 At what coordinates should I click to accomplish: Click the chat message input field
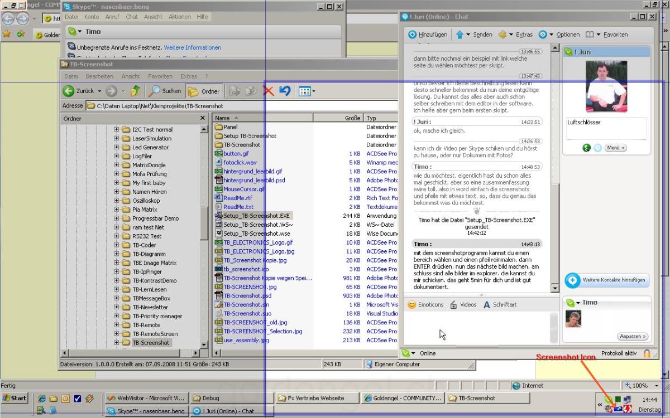[x=477, y=328]
